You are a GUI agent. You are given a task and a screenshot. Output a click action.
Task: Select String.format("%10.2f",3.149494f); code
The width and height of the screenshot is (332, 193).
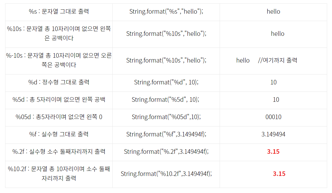[x=166, y=174]
